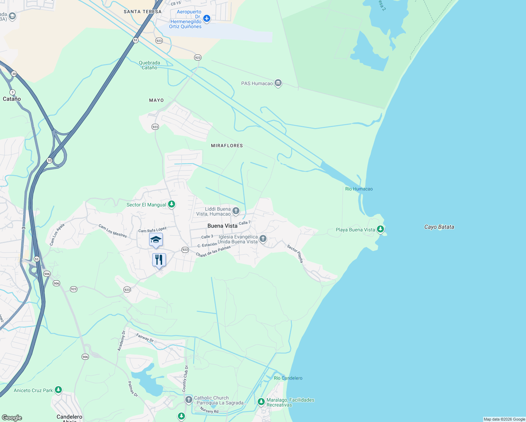Click the Liddi Buena Vista church marker

[x=236, y=211]
